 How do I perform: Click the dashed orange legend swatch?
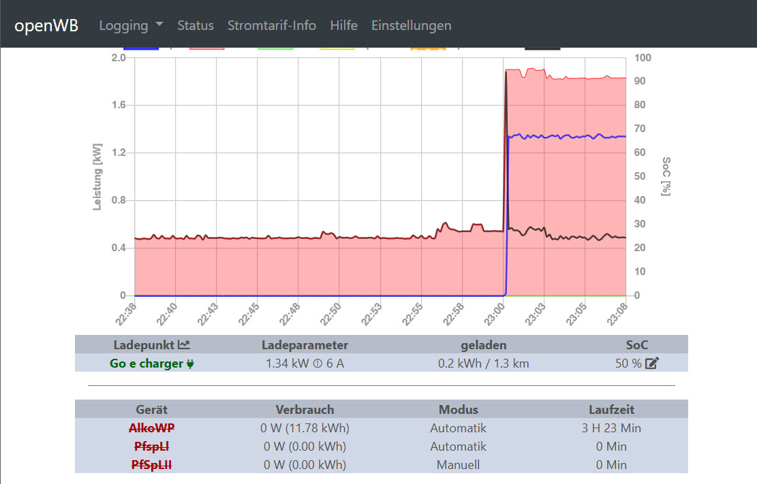(428, 48)
